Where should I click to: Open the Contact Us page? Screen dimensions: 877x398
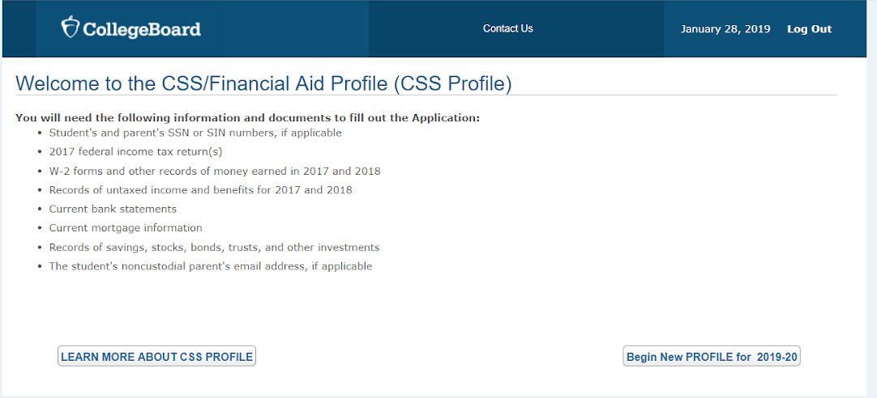(x=508, y=28)
